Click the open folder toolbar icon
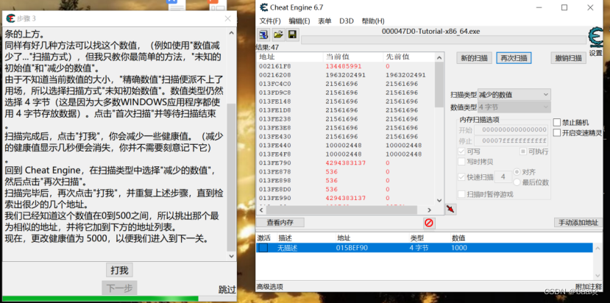The image size is (610, 303). tap(278, 35)
